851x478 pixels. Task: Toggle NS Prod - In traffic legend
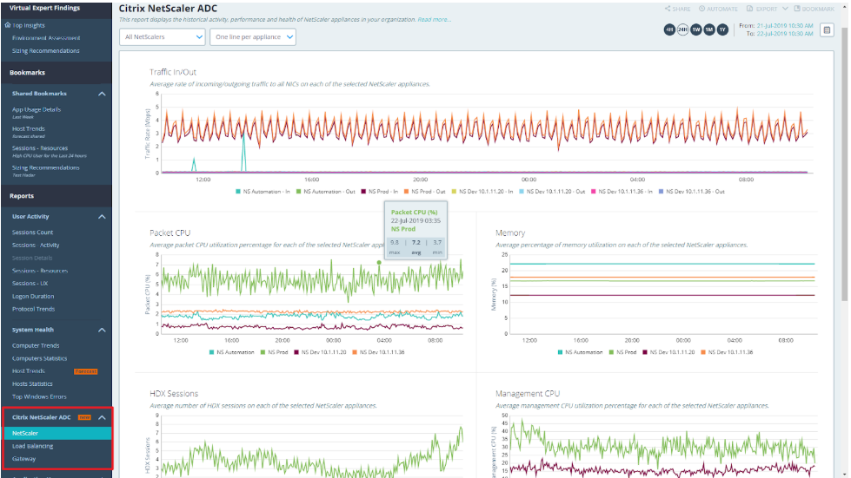pos(380,192)
